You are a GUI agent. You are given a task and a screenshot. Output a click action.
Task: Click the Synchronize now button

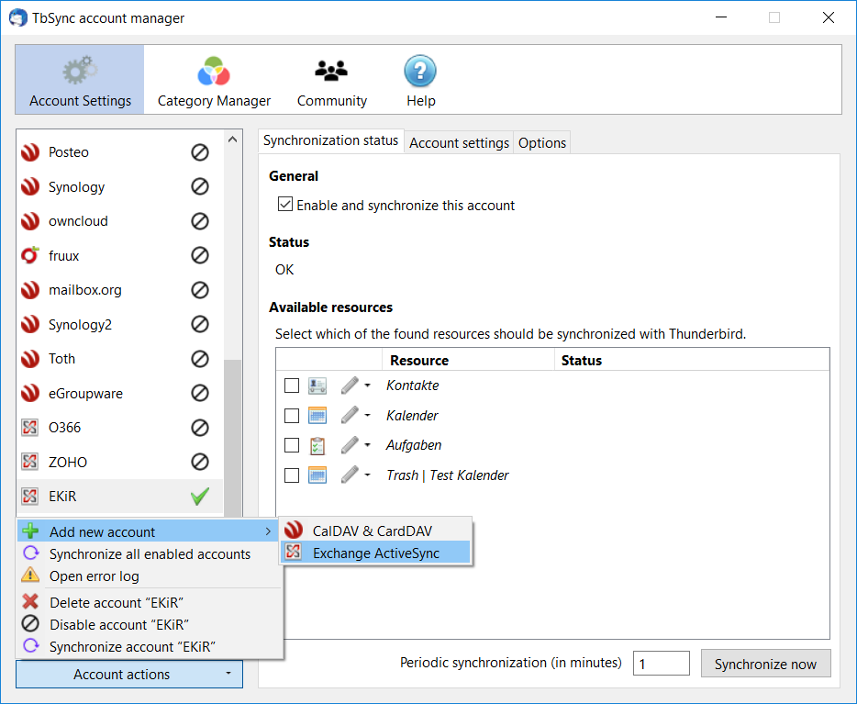click(766, 664)
